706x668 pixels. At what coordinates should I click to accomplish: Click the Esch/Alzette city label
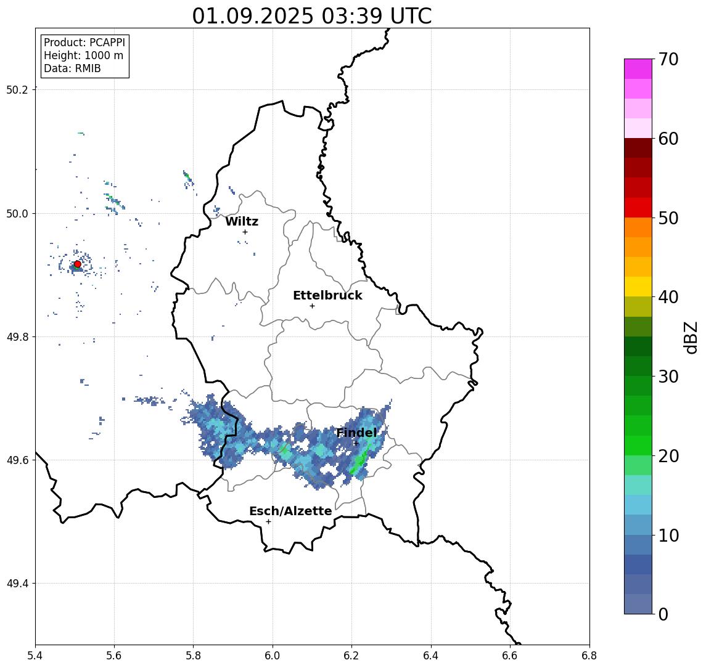[x=290, y=511]
